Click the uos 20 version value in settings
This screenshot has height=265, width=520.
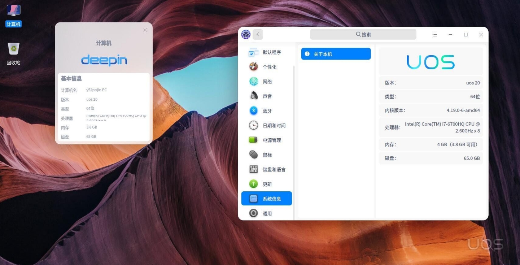[x=473, y=83]
